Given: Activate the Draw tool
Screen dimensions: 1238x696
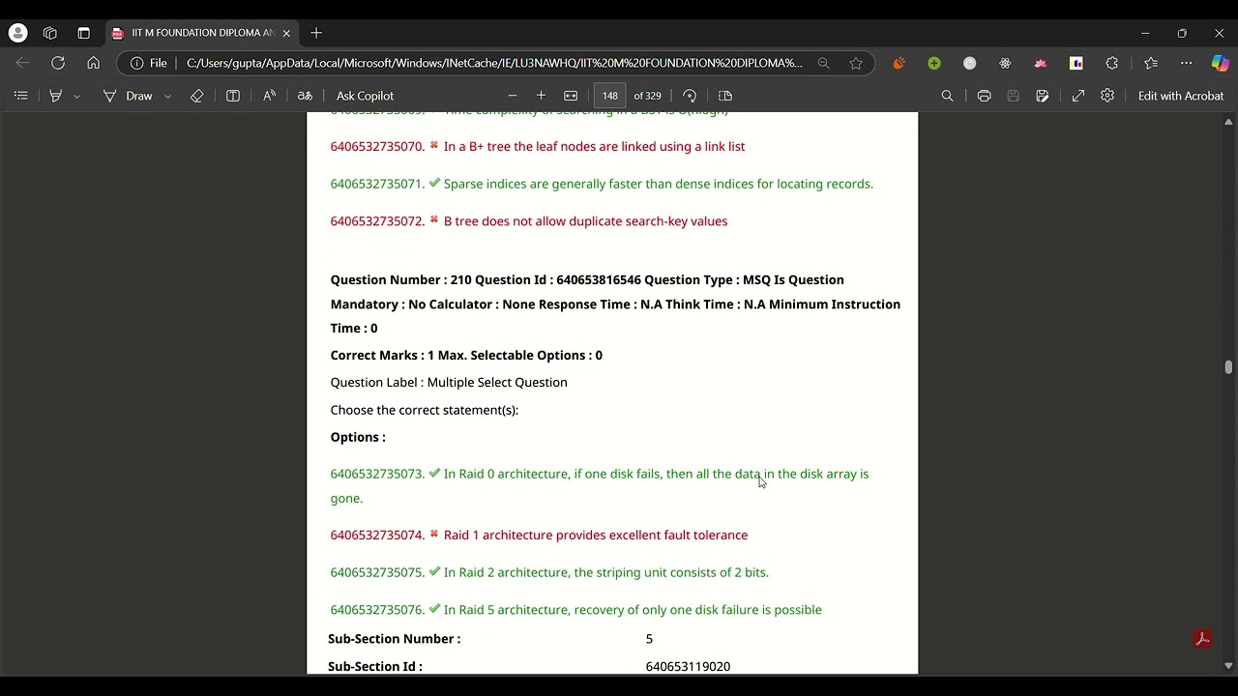Looking at the screenshot, I should pyautogui.click(x=129, y=96).
